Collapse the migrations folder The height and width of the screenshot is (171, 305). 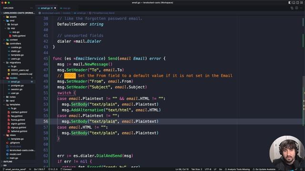coord(15,63)
